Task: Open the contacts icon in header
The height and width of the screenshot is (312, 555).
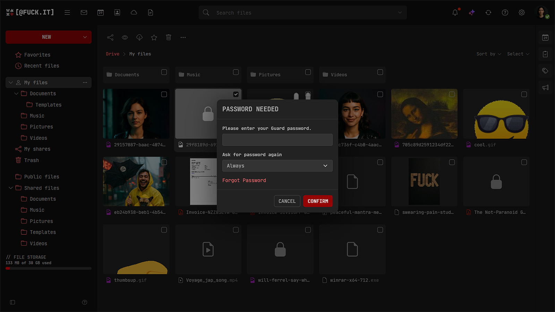Action: click(x=117, y=12)
